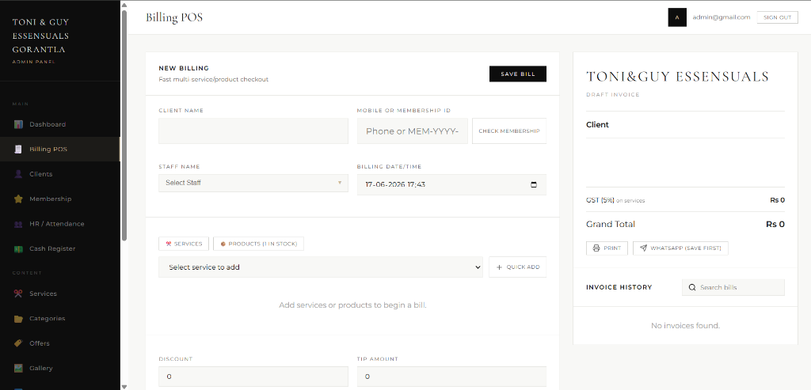Click the Search bills field

(733, 287)
